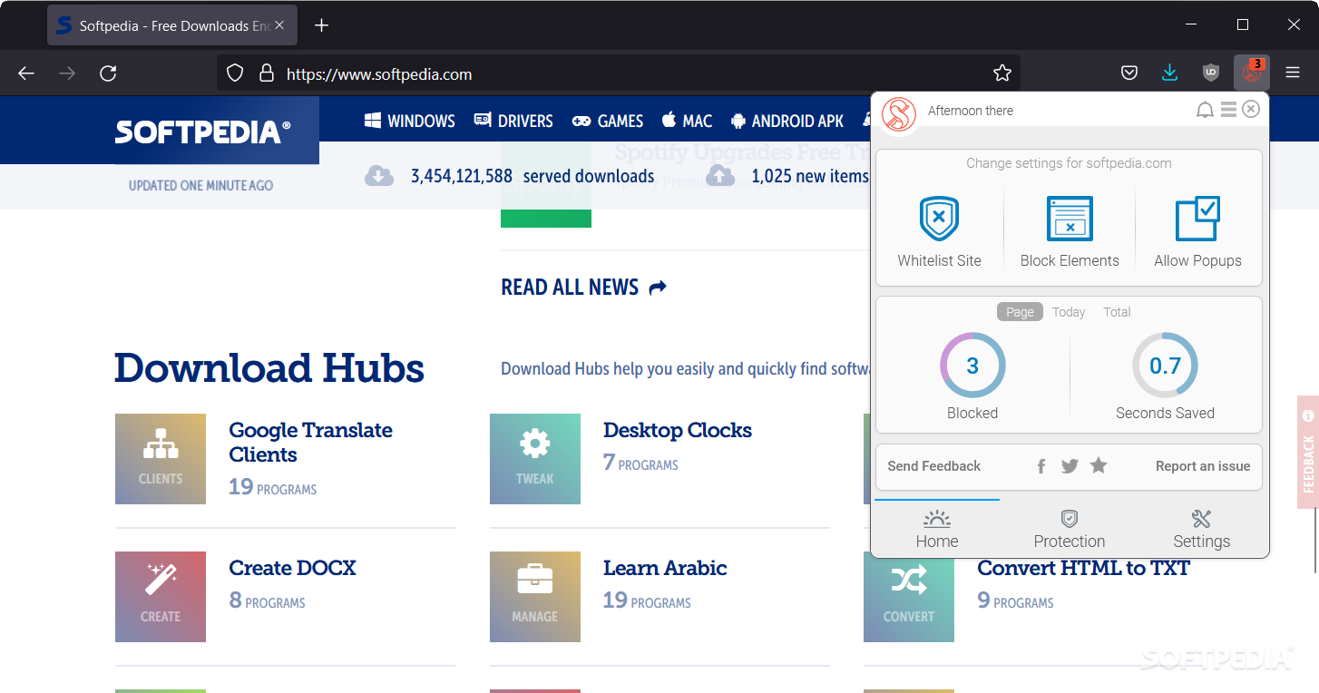Open the WINDOWS menu on Softpedia

pyautogui.click(x=409, y=121)
